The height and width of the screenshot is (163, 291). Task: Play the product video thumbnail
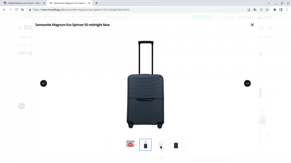130,145
